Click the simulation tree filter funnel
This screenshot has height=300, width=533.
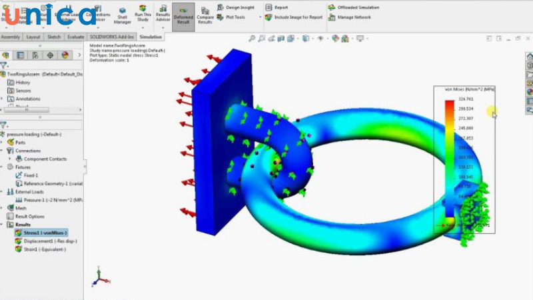[4, 125]
